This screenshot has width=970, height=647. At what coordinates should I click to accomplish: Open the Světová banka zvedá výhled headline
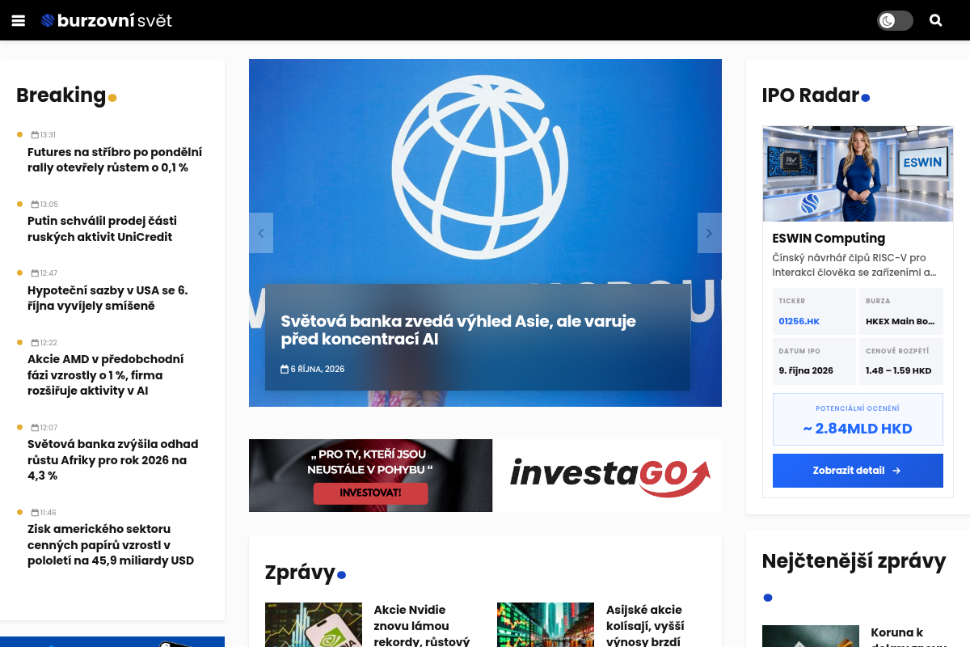click(458, 330)
